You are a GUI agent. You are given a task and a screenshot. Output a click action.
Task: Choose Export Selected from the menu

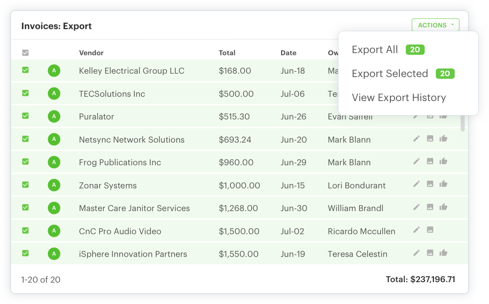point(390,74)
